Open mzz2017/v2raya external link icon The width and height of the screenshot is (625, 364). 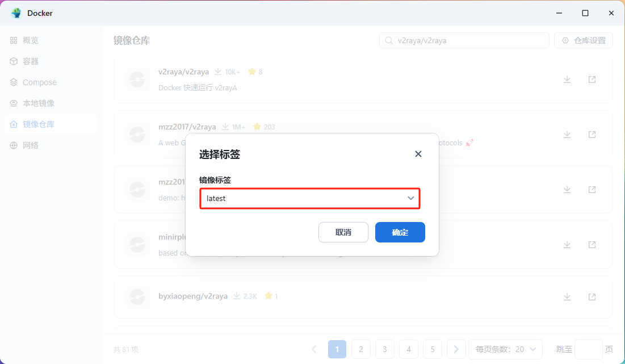coord(592,135)
